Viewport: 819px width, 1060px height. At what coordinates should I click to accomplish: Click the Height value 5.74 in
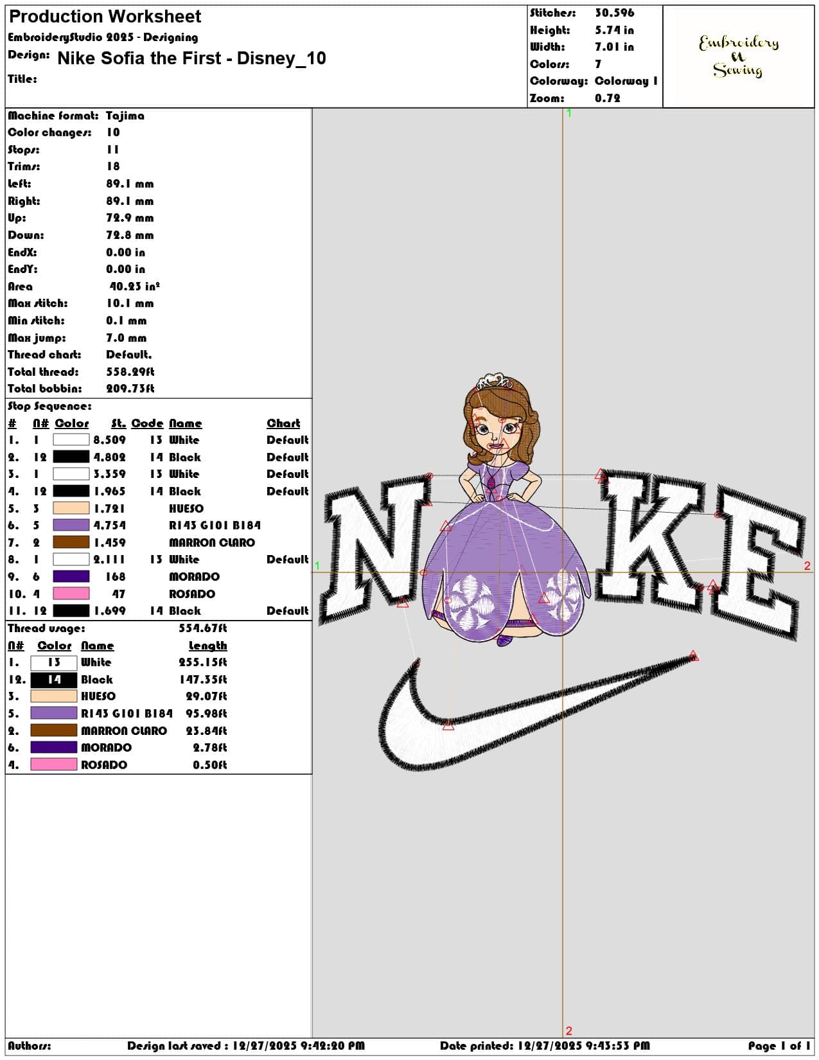614,30
